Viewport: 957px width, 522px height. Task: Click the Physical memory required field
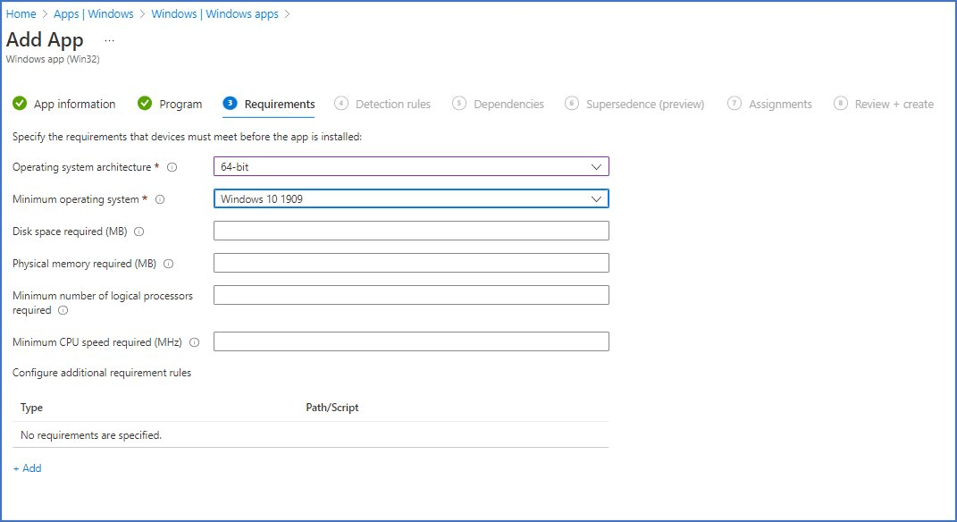click(x=411, y=263)
